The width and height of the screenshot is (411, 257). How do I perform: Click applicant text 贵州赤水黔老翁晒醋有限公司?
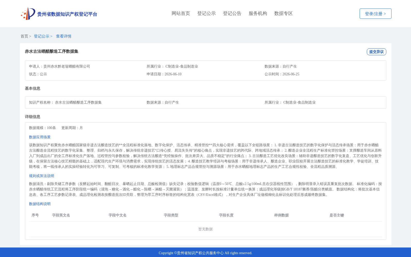[x=67, y=66]
